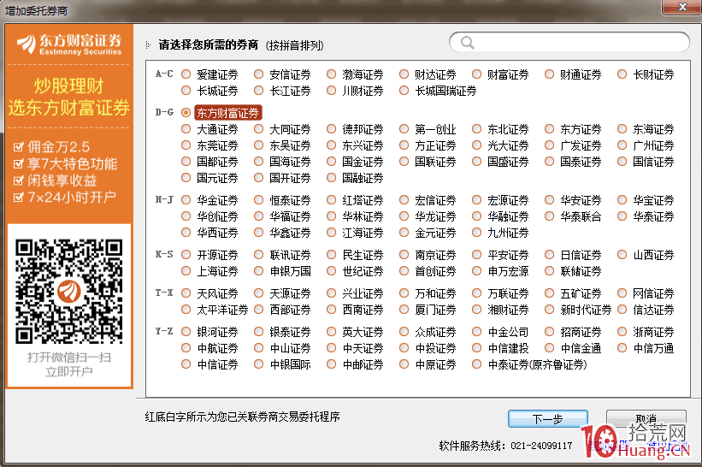Click the 取消 button
The height and width of the screenshot is (467, 702).
click(646, 419)
